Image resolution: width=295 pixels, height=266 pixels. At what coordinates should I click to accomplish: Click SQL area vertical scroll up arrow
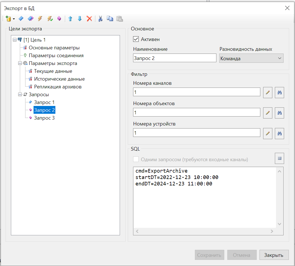coord(279,171)
